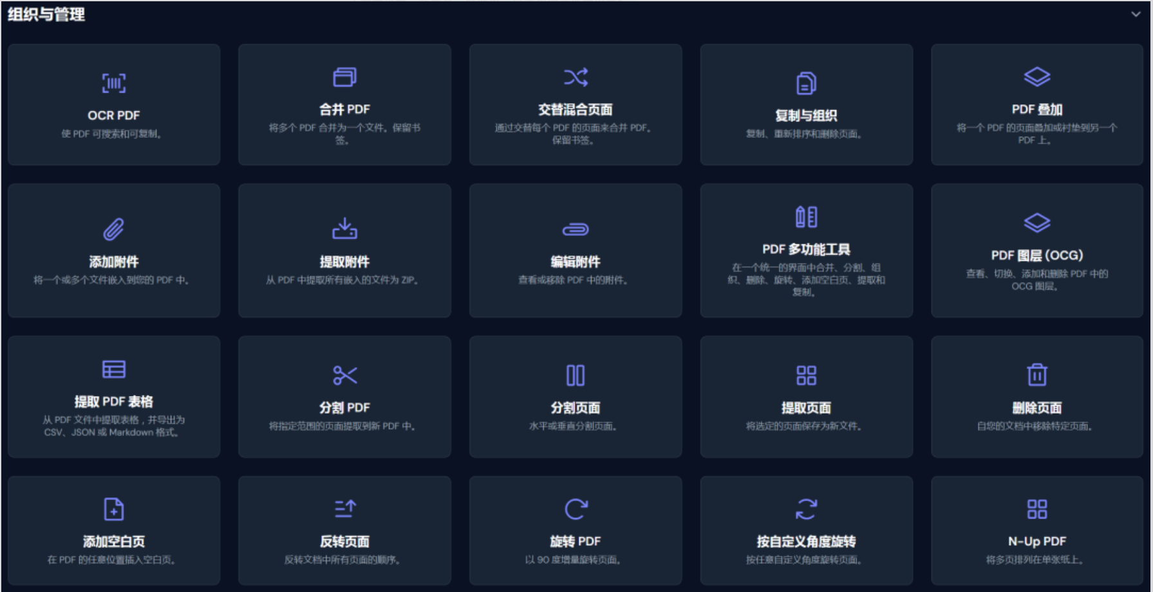The width and height of the screenshot is (1153, 592).
Task: Click description '将一个或多个文件嵌入到您的 PDF 中。'
Action: tap(111, 280)
